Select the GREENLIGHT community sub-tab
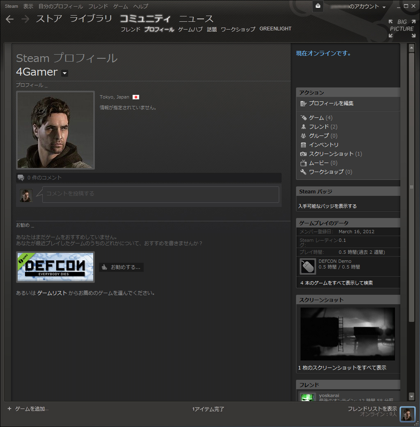Image resolution: width=420 pixels, height=427 pixels. [x=275, y=29]
